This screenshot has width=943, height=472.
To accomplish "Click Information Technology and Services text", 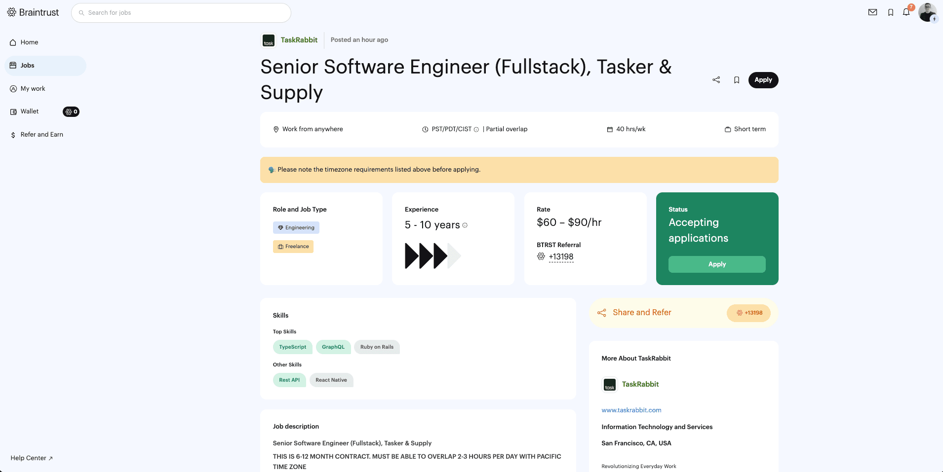I will (x=657, y=427).
